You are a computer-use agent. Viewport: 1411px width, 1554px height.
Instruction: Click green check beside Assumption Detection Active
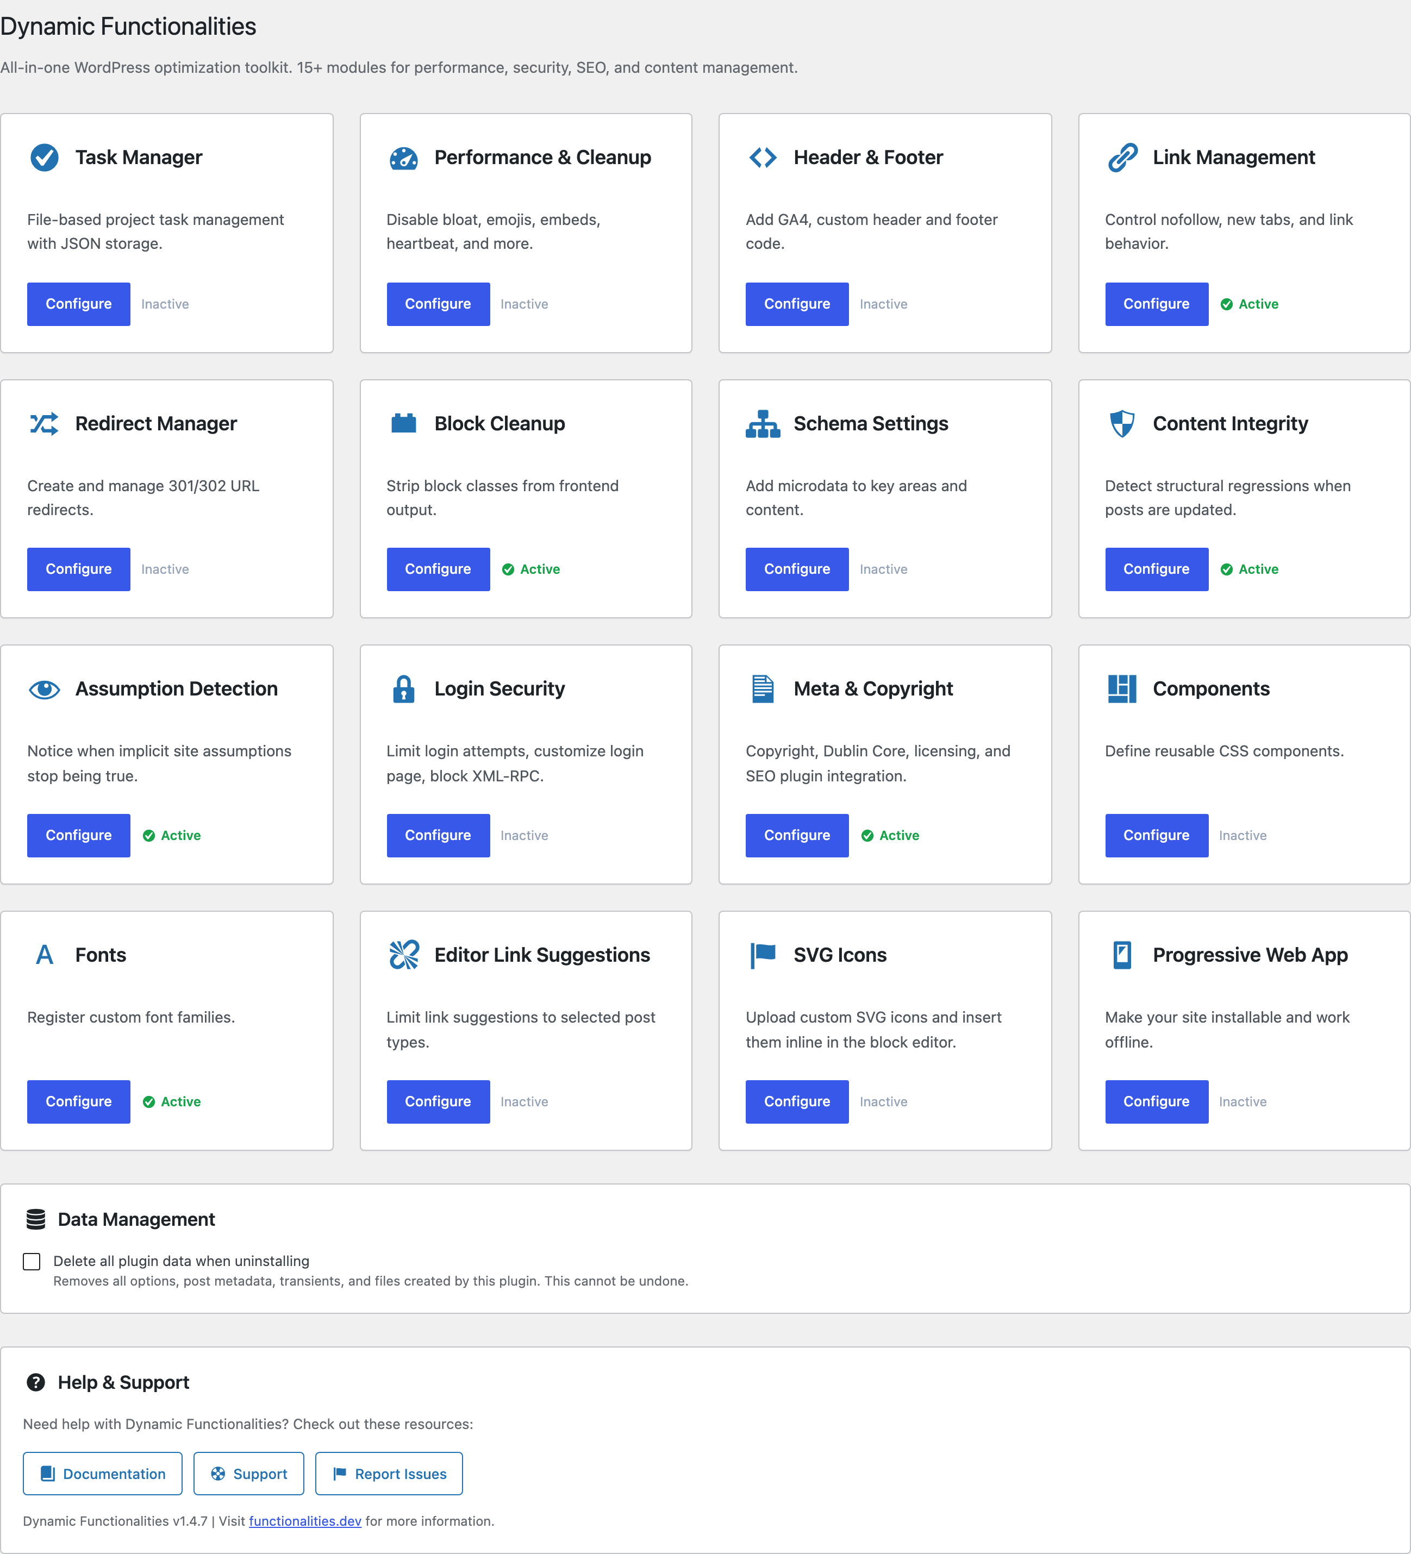[148, 836]
